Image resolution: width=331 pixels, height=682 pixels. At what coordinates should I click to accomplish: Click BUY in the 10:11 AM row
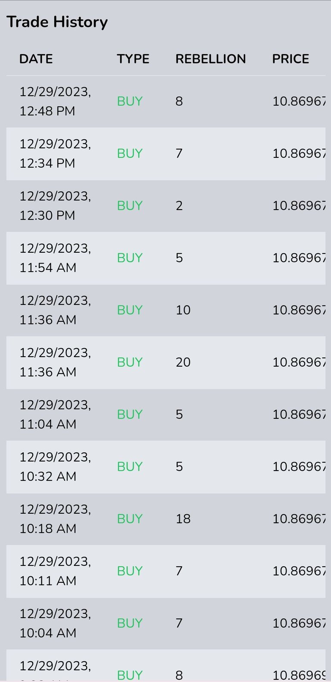click(130, 571)
